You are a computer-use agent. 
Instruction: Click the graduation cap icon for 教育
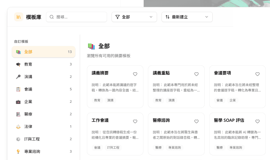pyautogui.click(x=18, y=64)
